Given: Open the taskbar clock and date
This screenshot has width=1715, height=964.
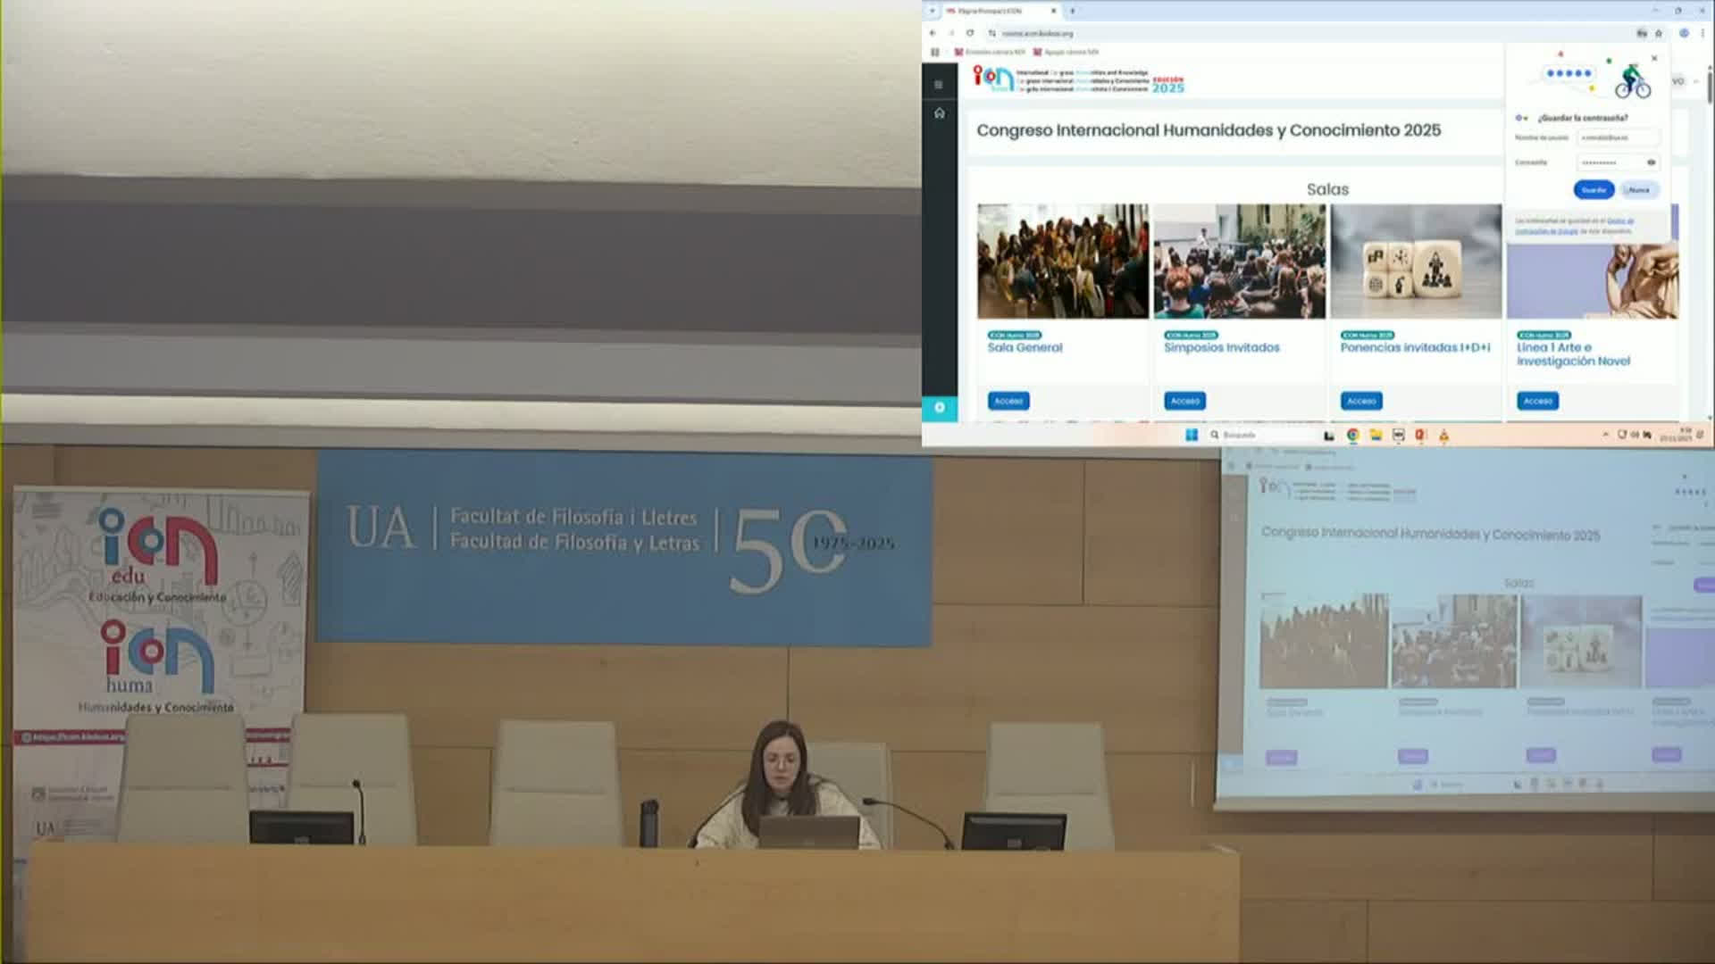Looking at the screenshot, I should click(1676, 435).
